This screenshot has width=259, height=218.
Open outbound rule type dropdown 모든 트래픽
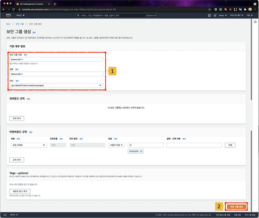(29, 145)
